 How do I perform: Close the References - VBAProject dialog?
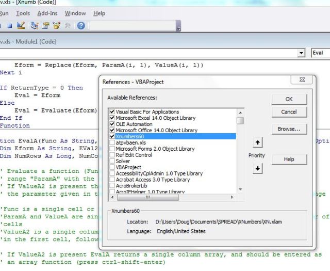pos(302,79)
